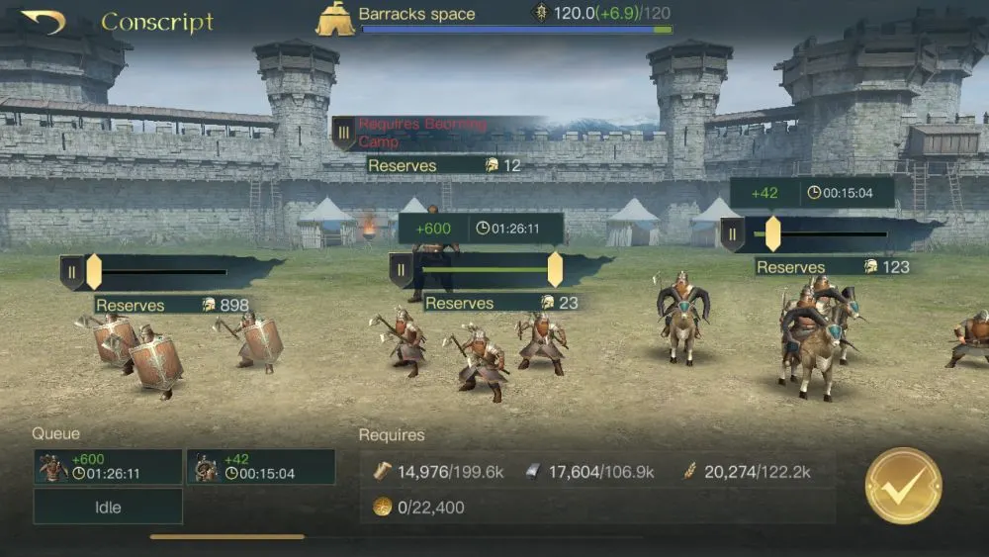The width and height of the screenshot is (989, 557).
Task: Click tier II badge on cavalry slider
Action: coord(732,234)
